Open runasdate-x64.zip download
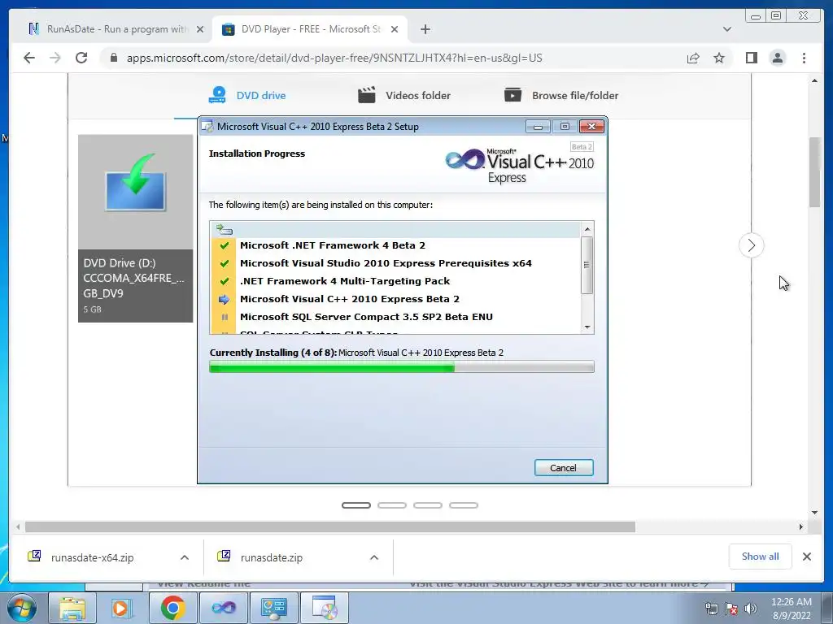This screenshot has height=624, width=833. point(93,557)
